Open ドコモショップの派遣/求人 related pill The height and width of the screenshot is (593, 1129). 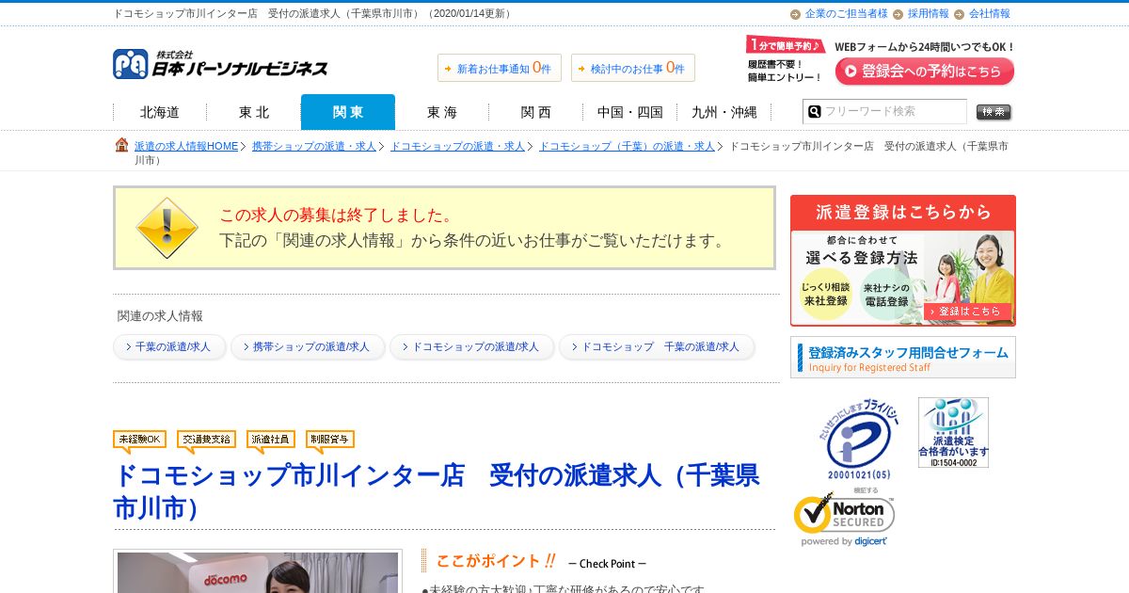(x=472, y=346)
